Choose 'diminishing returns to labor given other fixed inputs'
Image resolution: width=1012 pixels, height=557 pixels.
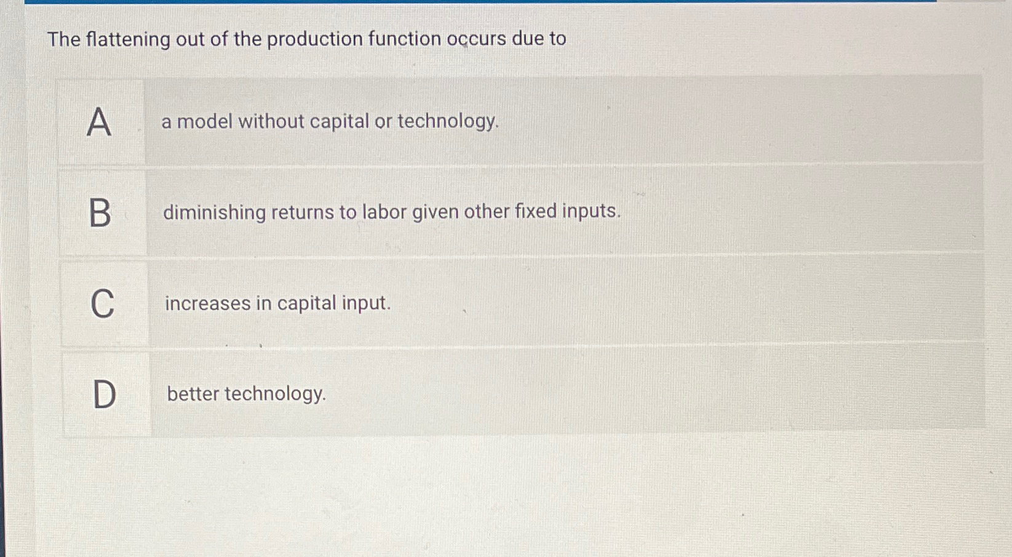392,212
